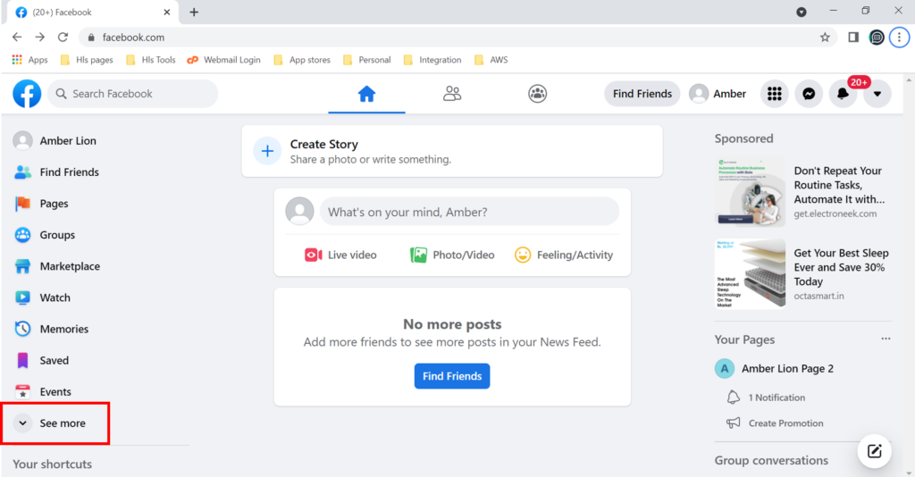Viewport: 915px width, 477px height.
Task: Click Find Friends button in top bar
Action: tap(642, 94)
